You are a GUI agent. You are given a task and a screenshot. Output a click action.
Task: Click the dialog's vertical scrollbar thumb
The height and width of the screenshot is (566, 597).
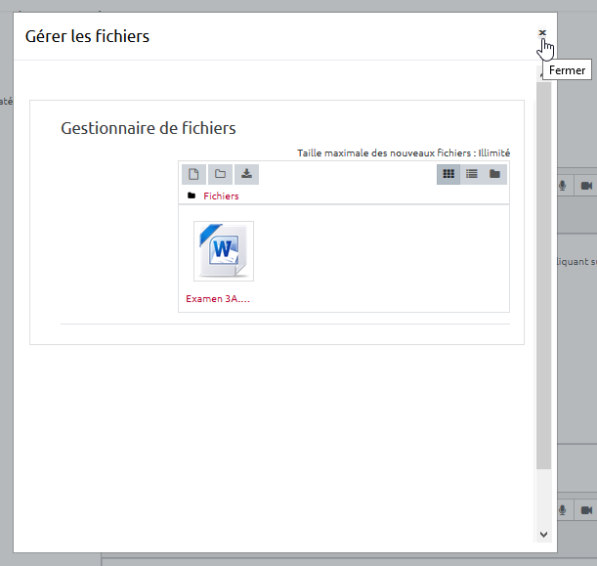pos(543,274)
